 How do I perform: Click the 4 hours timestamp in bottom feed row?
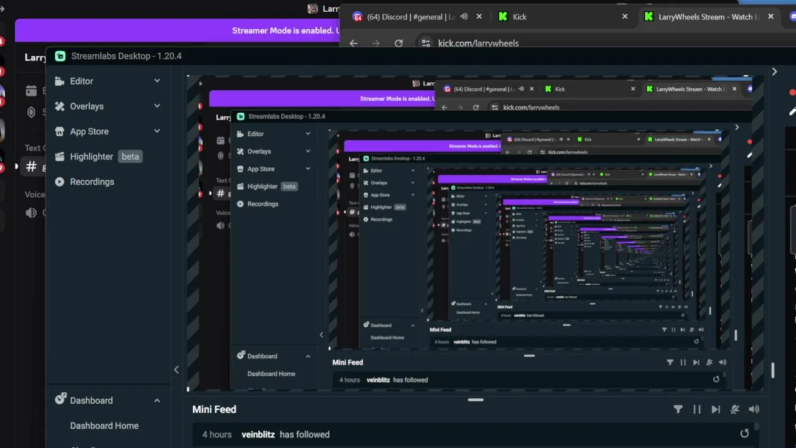pyautogui.click(x=217, y=434)
